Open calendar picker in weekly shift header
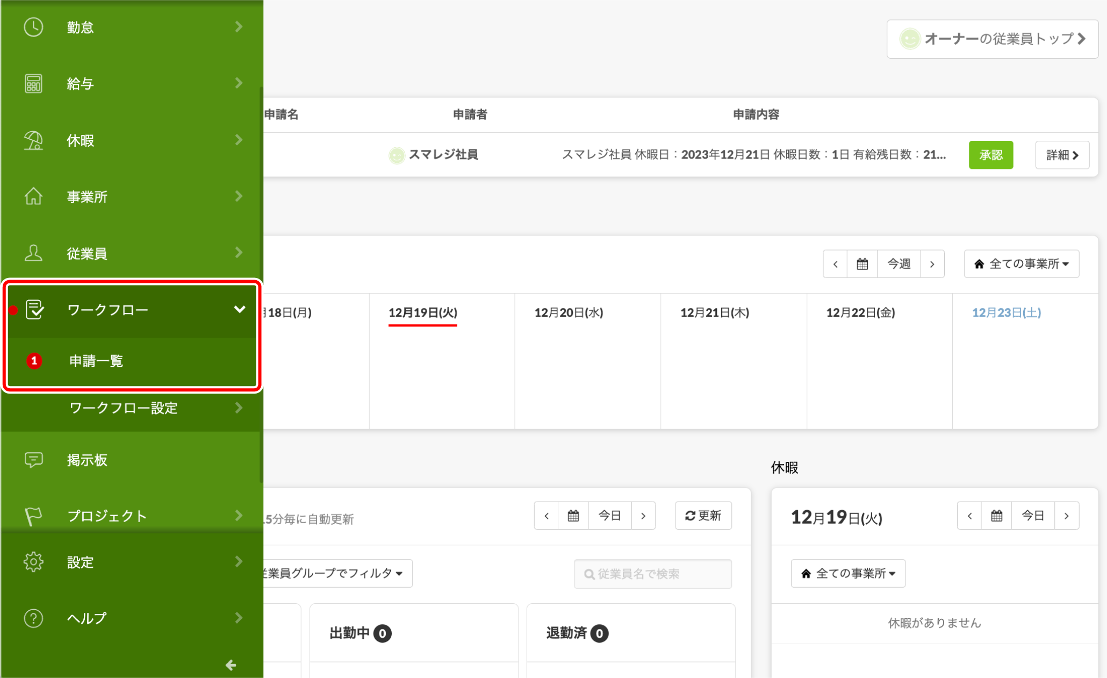The height and width of the screenshot is (678, 1107). point(862,264)
